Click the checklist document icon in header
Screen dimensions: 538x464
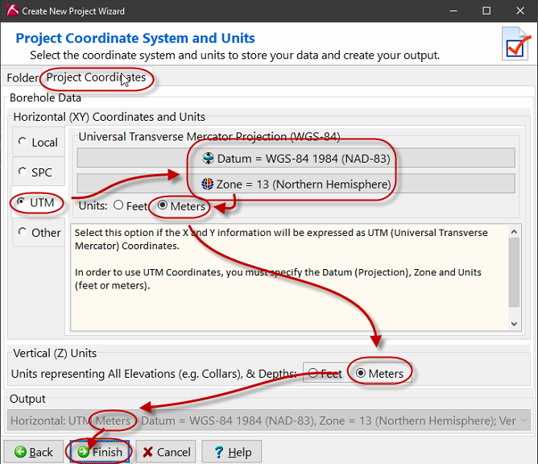tap(515, 44)
